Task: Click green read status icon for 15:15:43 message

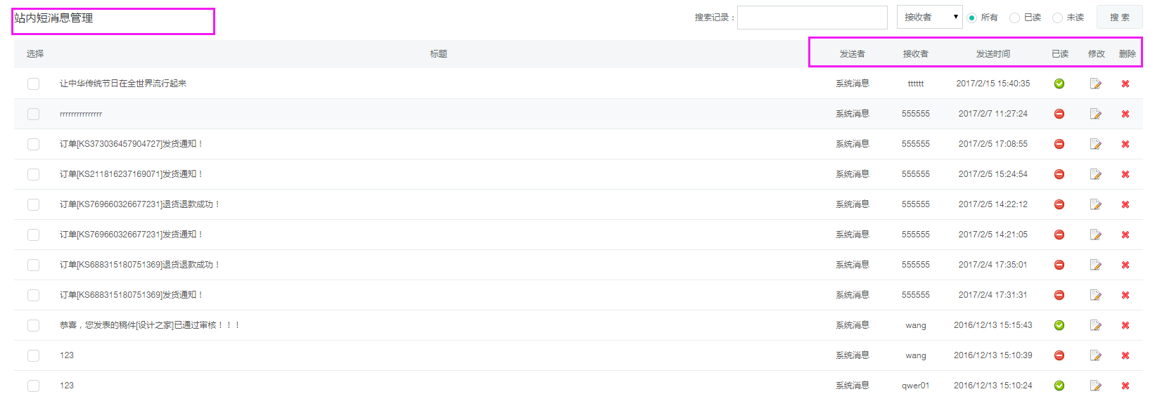Action: click(1059, 325)
